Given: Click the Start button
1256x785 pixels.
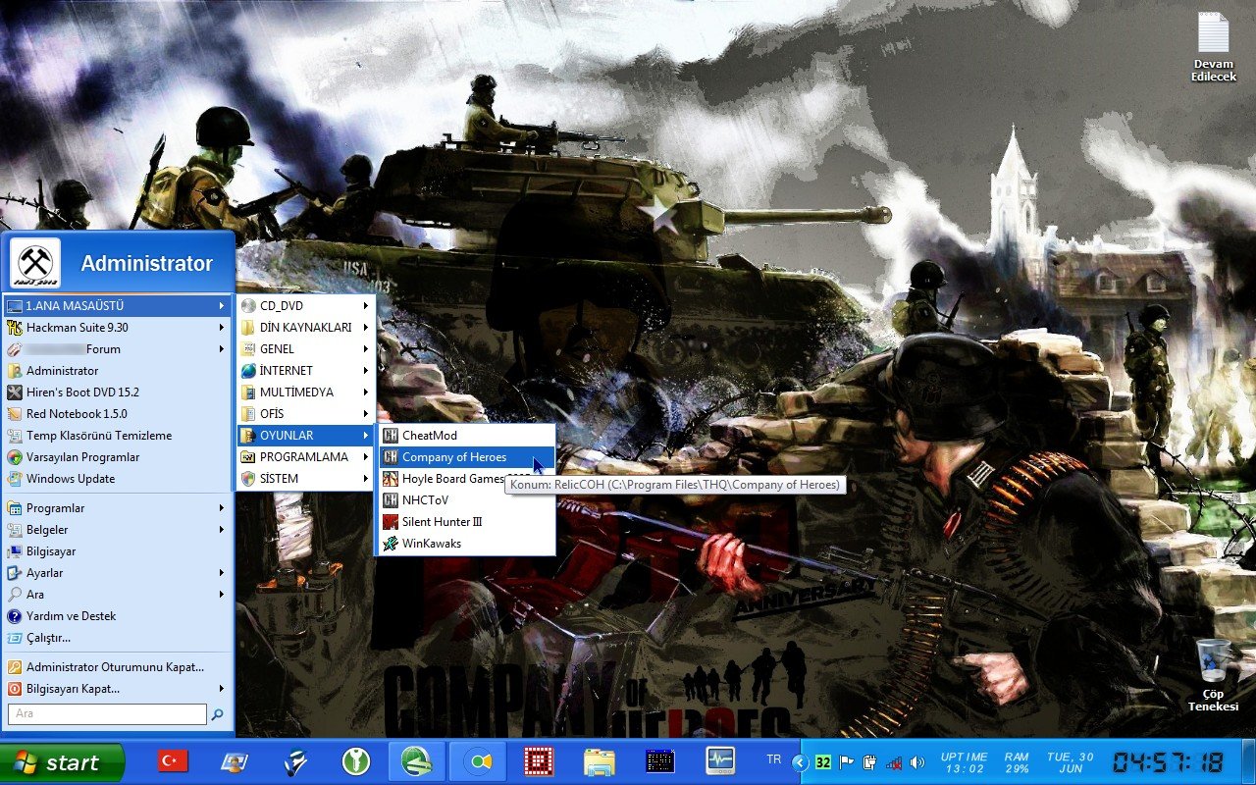Looking at the screenshot, I should (x=63, y=762).
